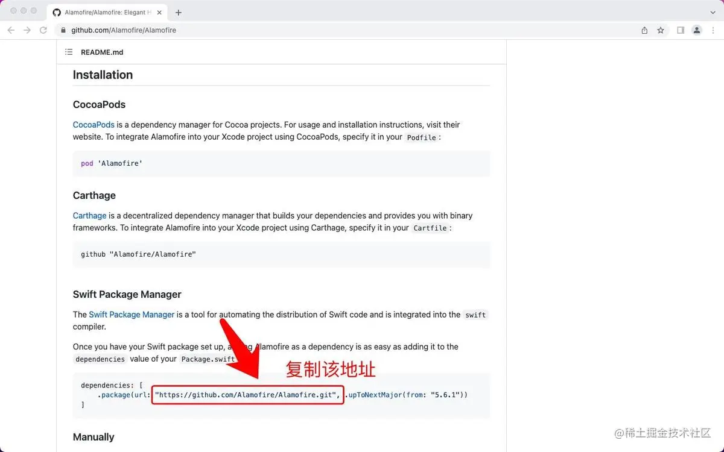Open README table of contents icon
This screenshot has height=452, width=724.
(x=69, y=52)
